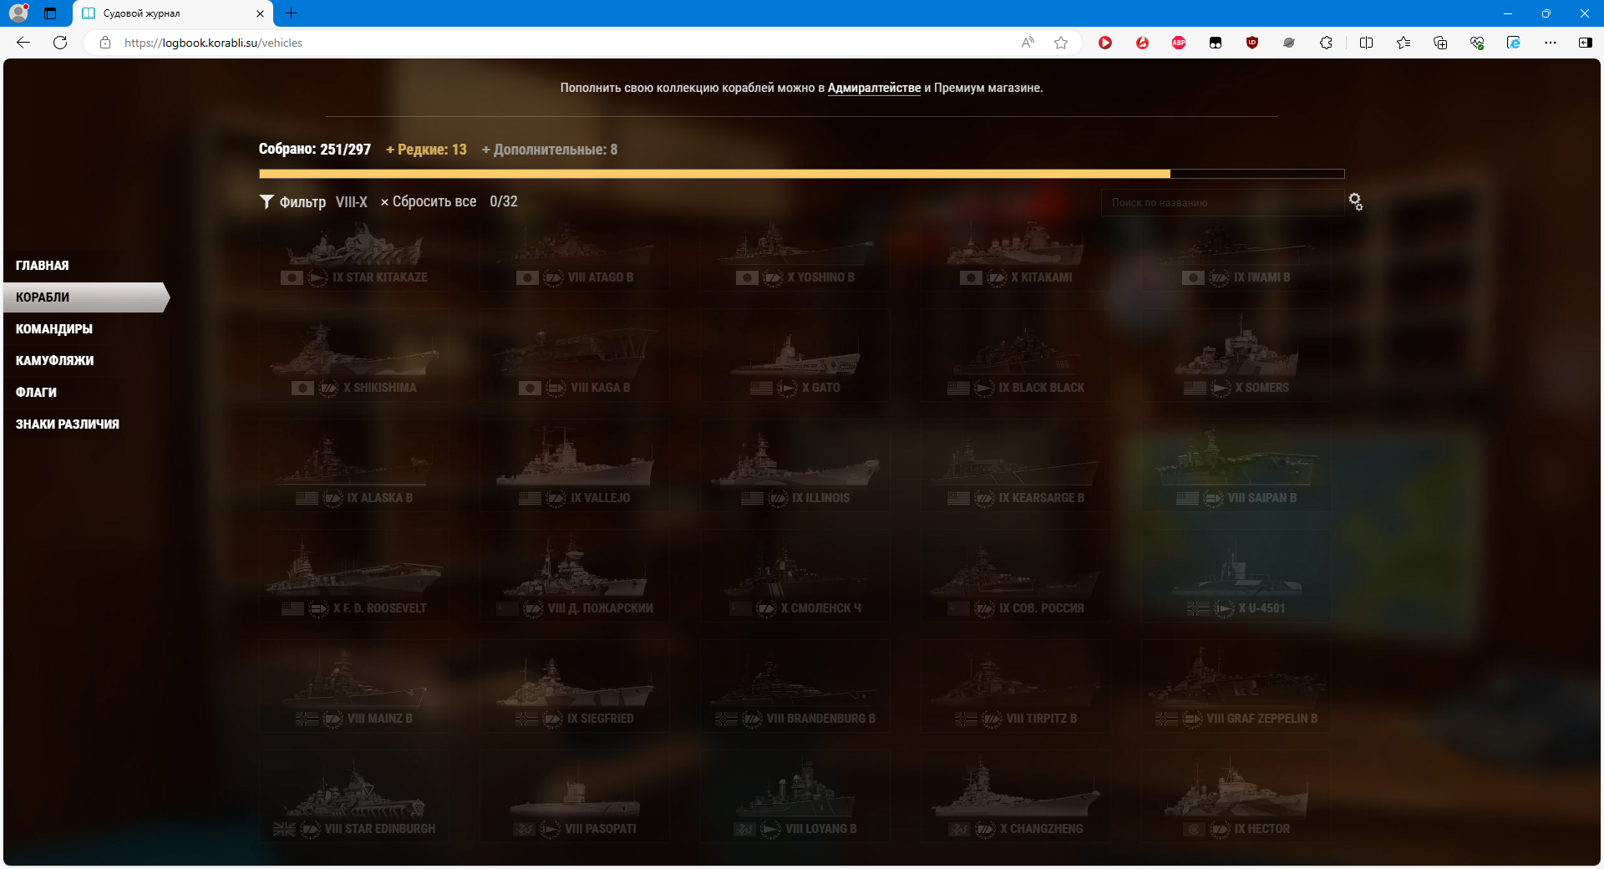
Task: Click the settings gear next to search
Action: (x=1355, y=201)
